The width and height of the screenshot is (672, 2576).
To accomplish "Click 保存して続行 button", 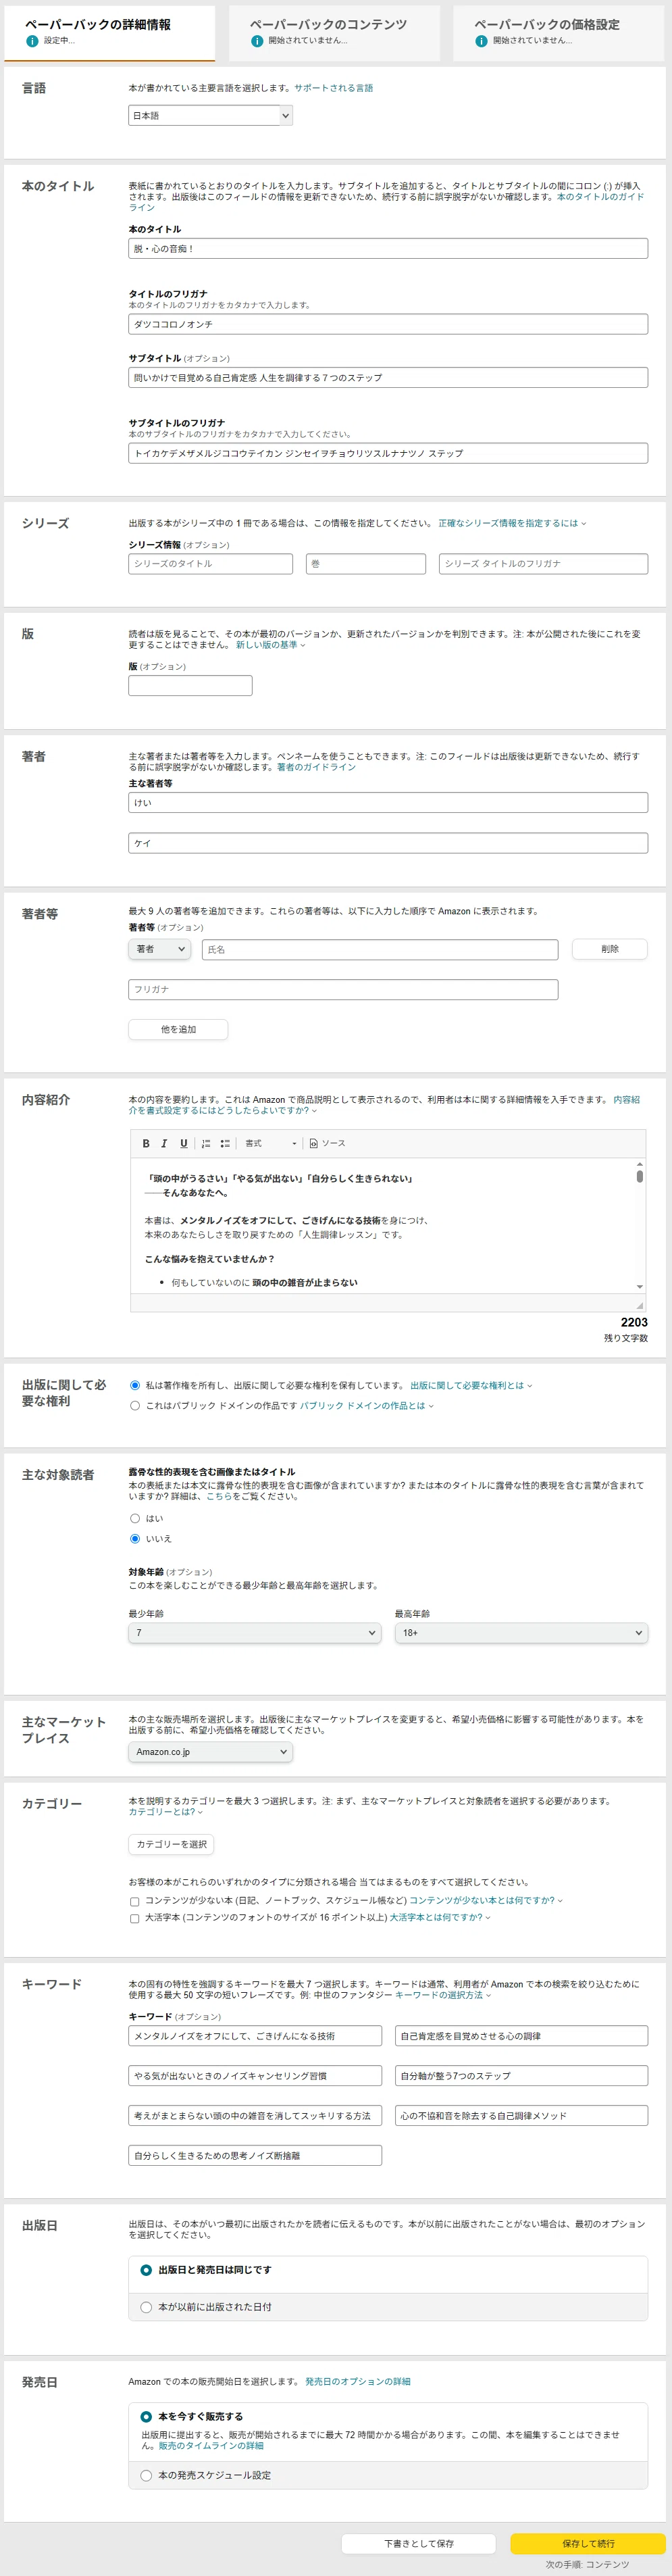I will [x=588, y=2544].
